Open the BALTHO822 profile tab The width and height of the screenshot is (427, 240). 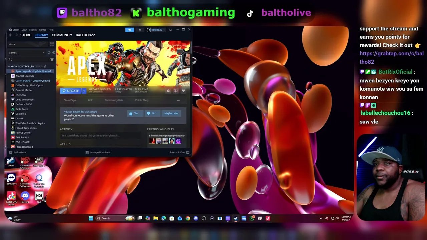pos(85,35)
